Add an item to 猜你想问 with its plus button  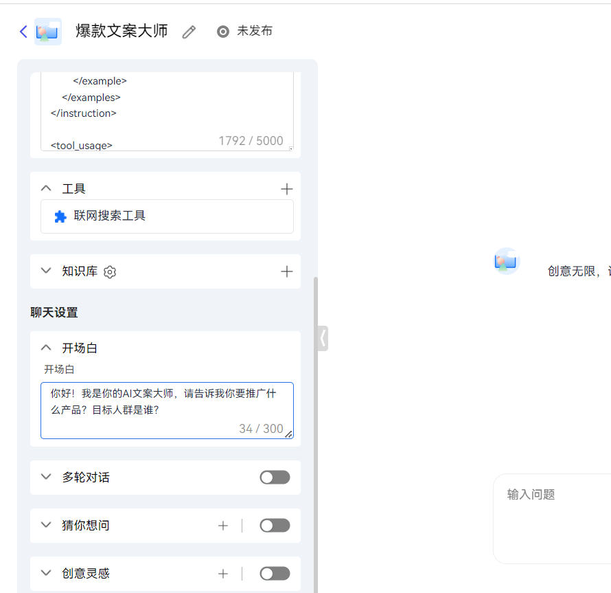tap(223, 525)
